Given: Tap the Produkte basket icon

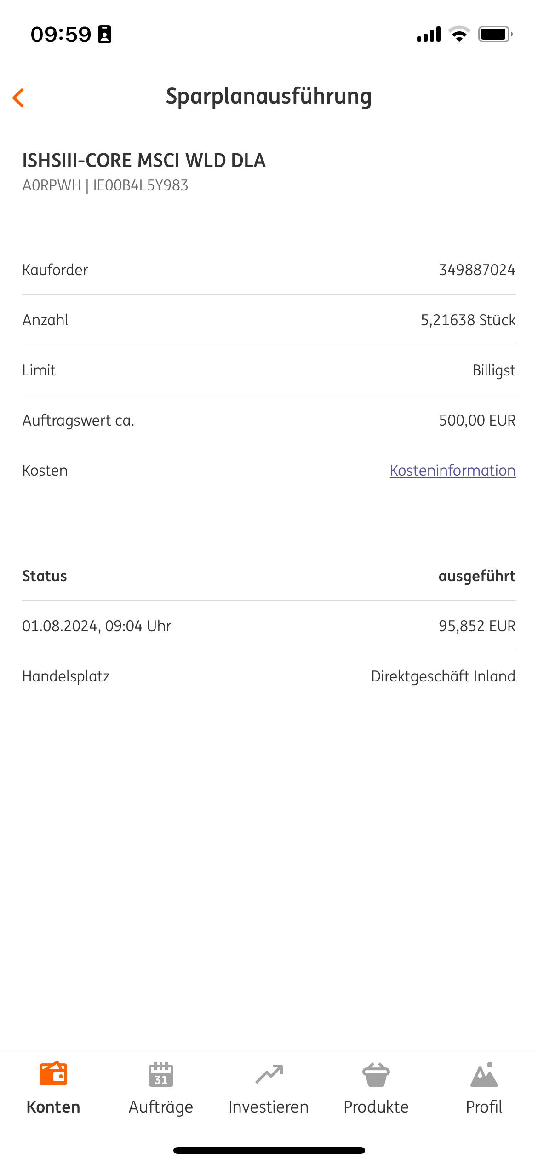Looking at the screenshot, I should coord(376,1075).
